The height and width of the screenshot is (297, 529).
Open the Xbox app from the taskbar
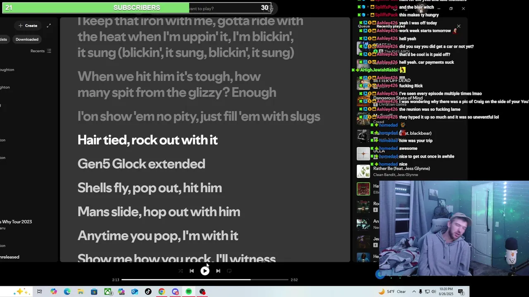pos(108,292)
